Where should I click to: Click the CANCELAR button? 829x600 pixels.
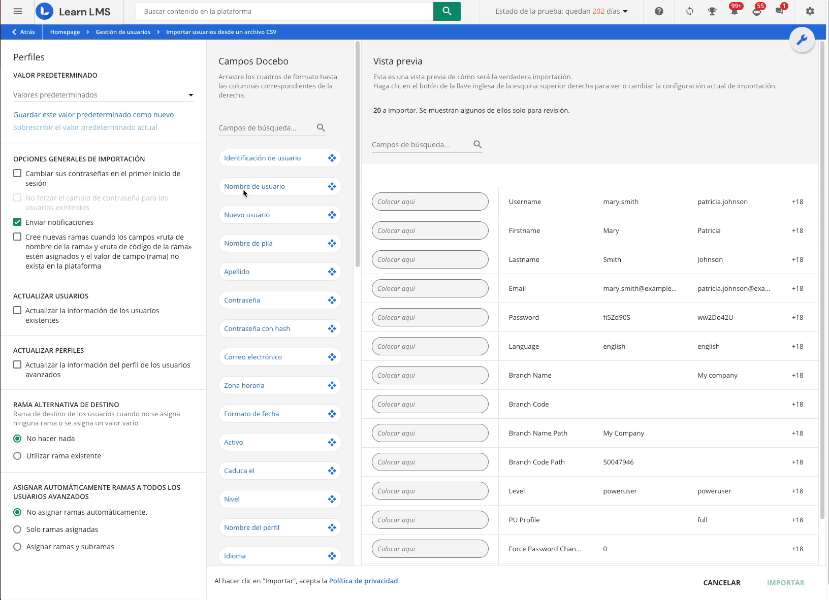coord(722,583)
